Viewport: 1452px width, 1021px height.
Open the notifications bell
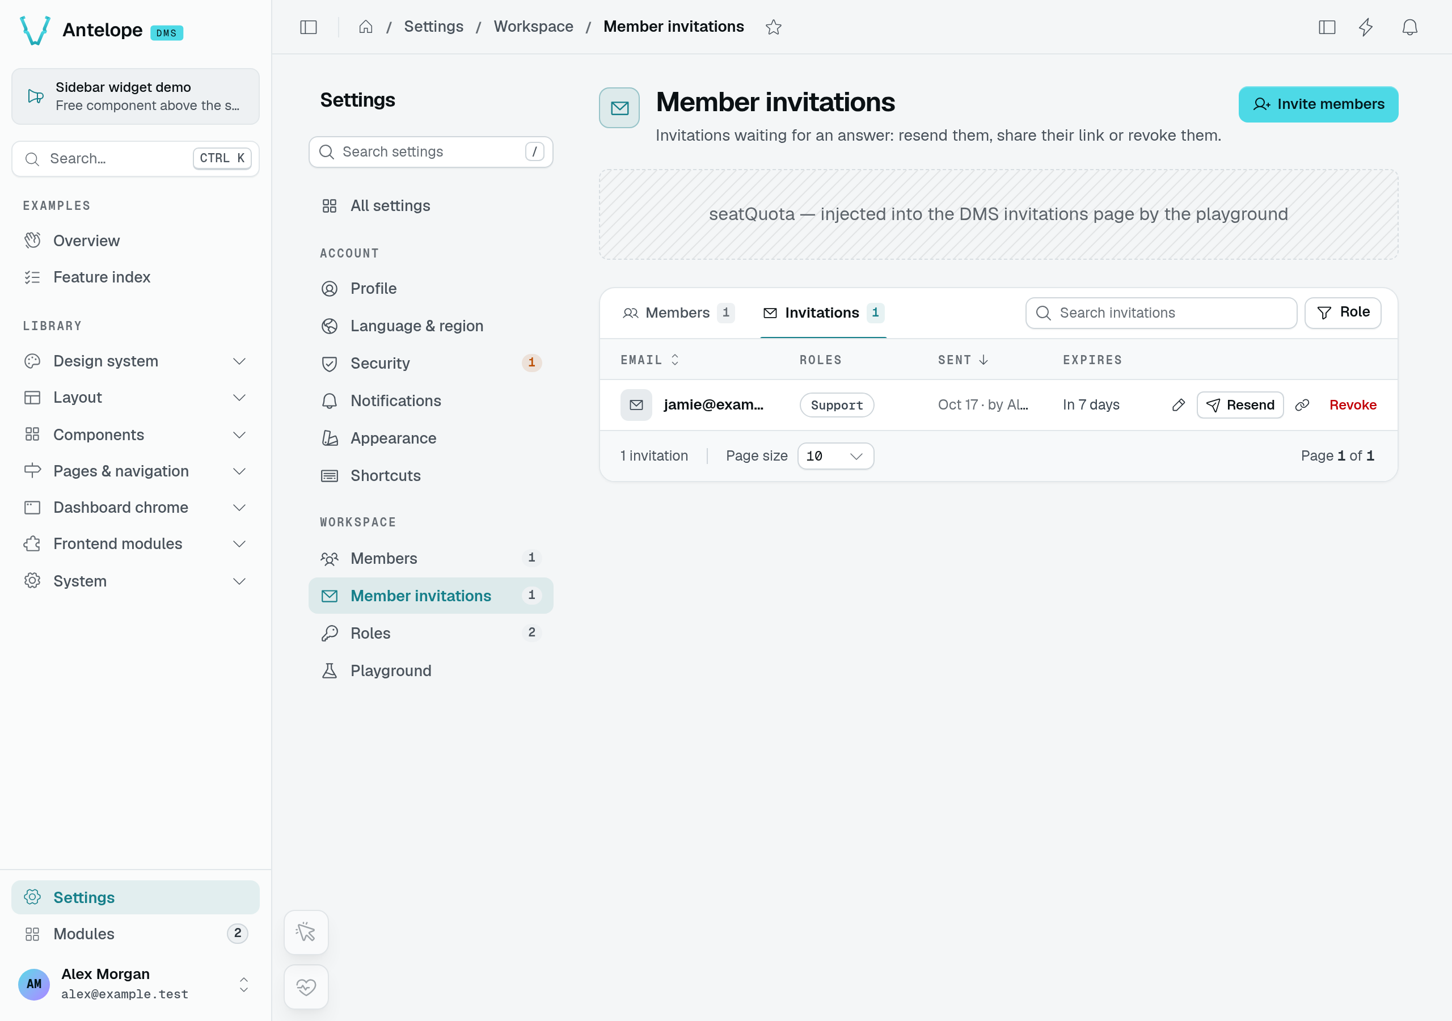1409,27
